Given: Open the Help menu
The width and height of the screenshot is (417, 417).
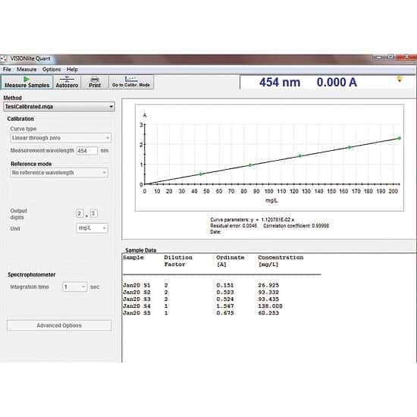Looking at the screenshot, I should click(72, 70).
